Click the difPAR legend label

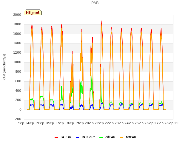click(110, 137)
